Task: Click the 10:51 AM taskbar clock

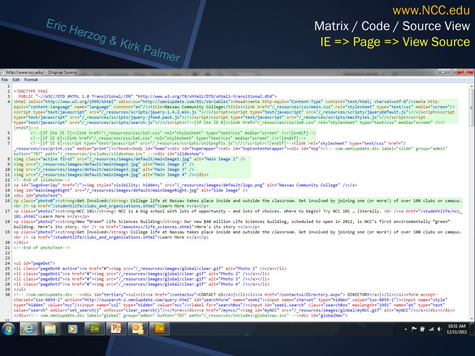Action: tap(456, 326)
